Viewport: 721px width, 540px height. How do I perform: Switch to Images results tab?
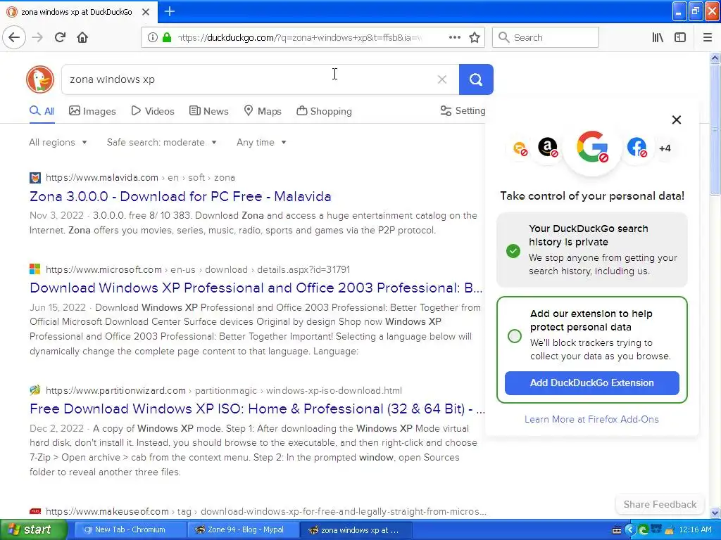pos(92,111)
